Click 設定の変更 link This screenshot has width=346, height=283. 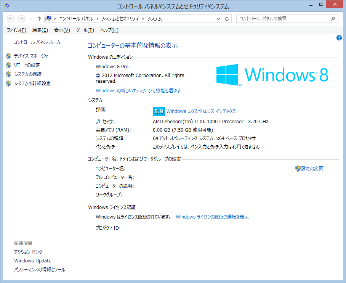point(312,169)
